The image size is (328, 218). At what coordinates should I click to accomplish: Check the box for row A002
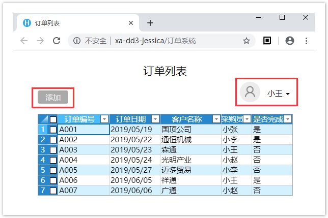(53, 140)
